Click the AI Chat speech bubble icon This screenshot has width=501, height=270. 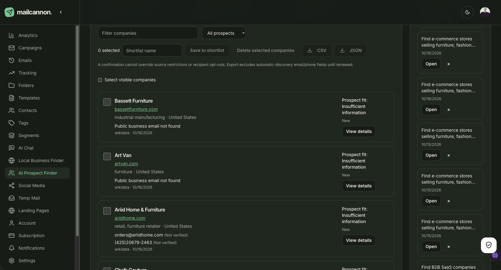12,148
